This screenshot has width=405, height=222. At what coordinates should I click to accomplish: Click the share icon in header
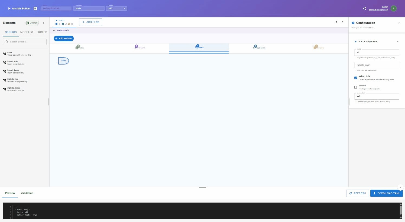point(364,8)
